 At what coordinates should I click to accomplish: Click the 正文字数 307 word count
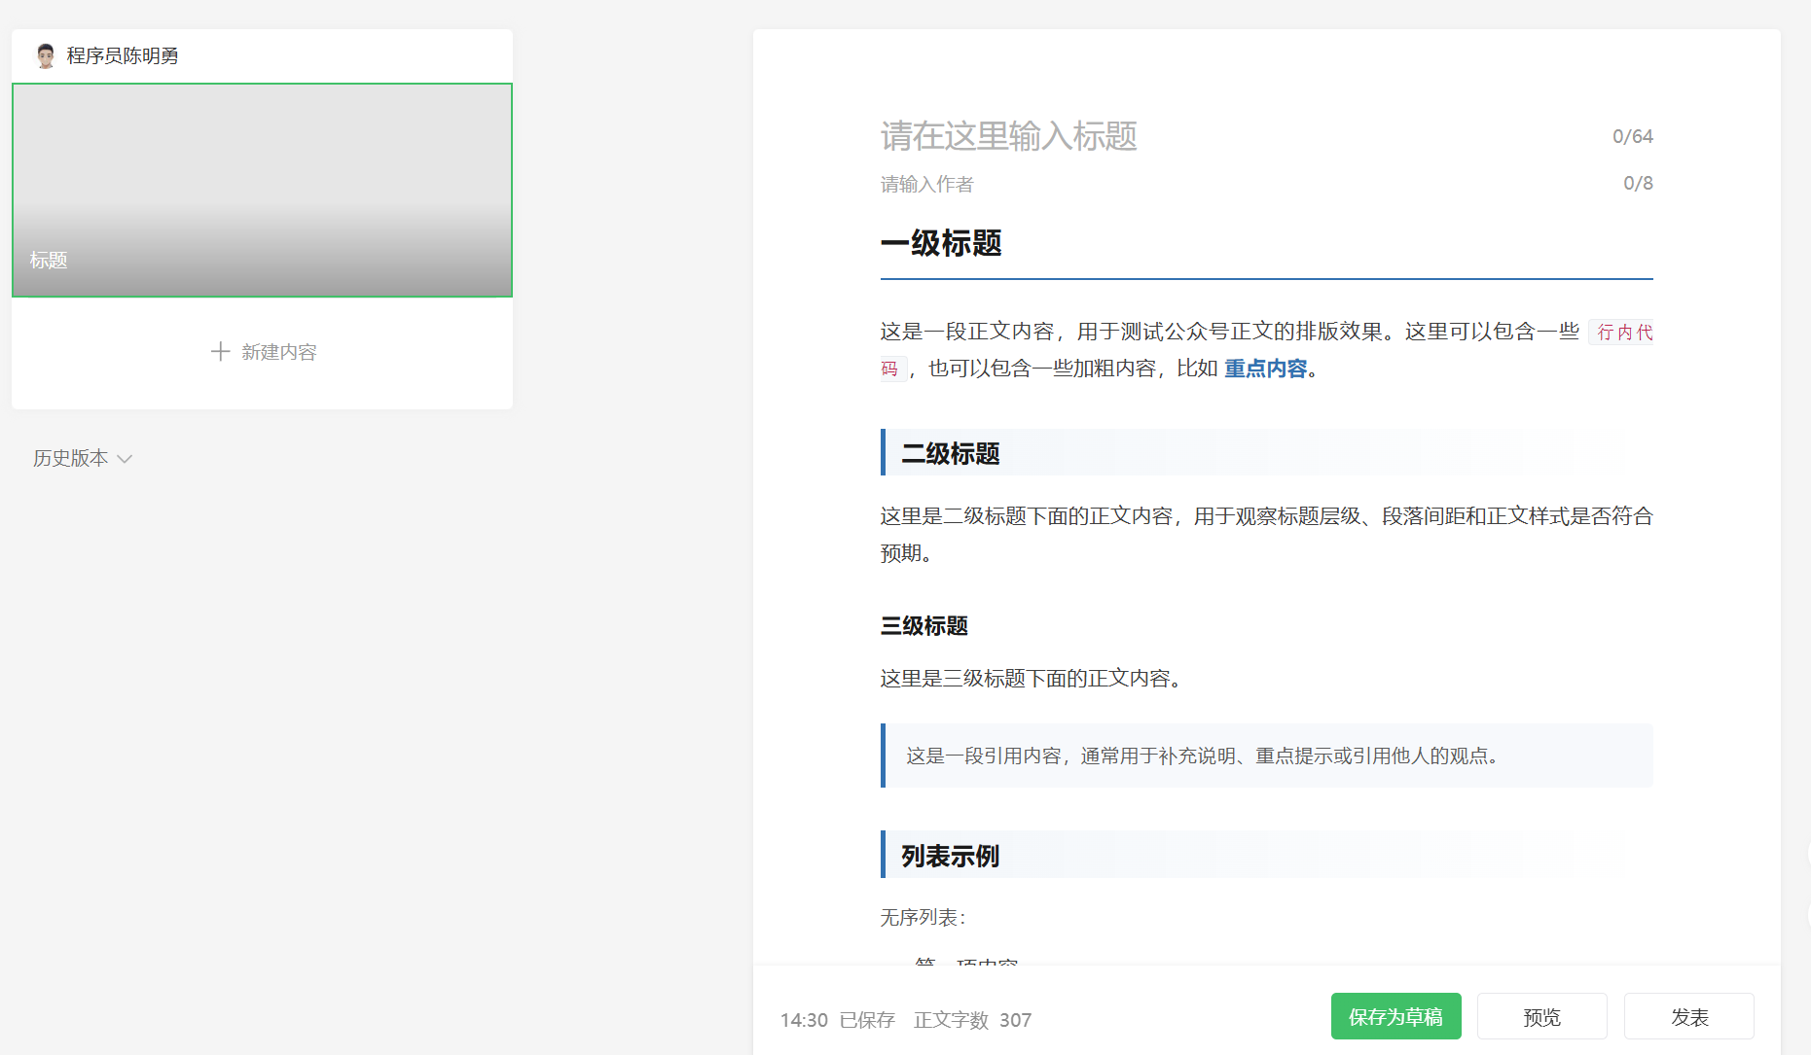tap(972, 1020)
